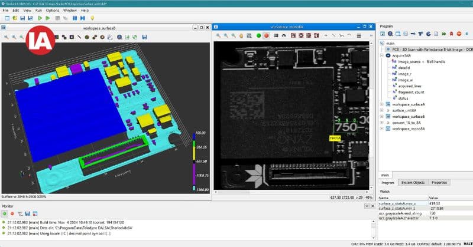
Task: Save the investigation using first floppy icon
Action: (22, 18)
